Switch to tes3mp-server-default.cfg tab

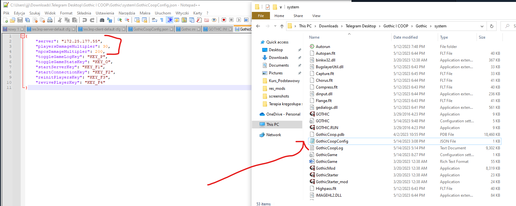pyautogui.click(x=51, y=29)
